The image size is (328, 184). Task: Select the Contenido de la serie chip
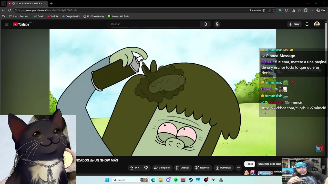tap(270, 164)
